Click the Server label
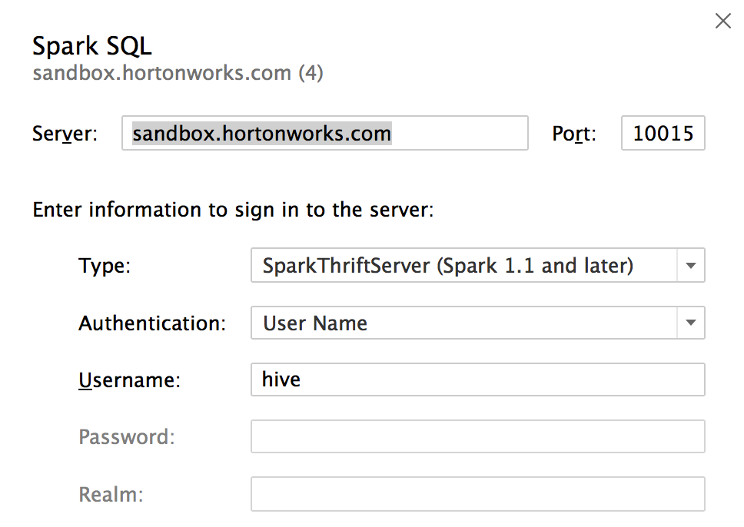744x527 pixels. coord(65,134)
